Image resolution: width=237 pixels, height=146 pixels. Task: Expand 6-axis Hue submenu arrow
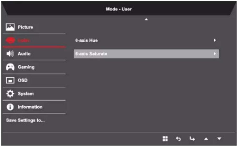point(215,40)
